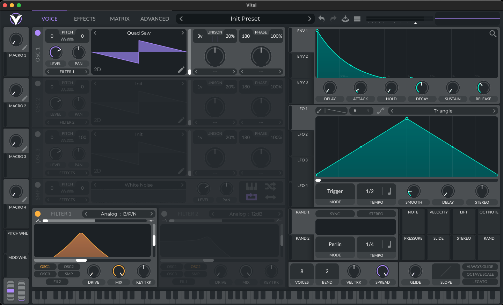Edit OSC 1 wavetable pencil icon
503x305 pixels.
(181, 70)
